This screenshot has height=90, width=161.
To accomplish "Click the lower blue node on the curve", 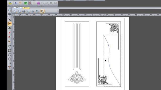I will 109,65.
